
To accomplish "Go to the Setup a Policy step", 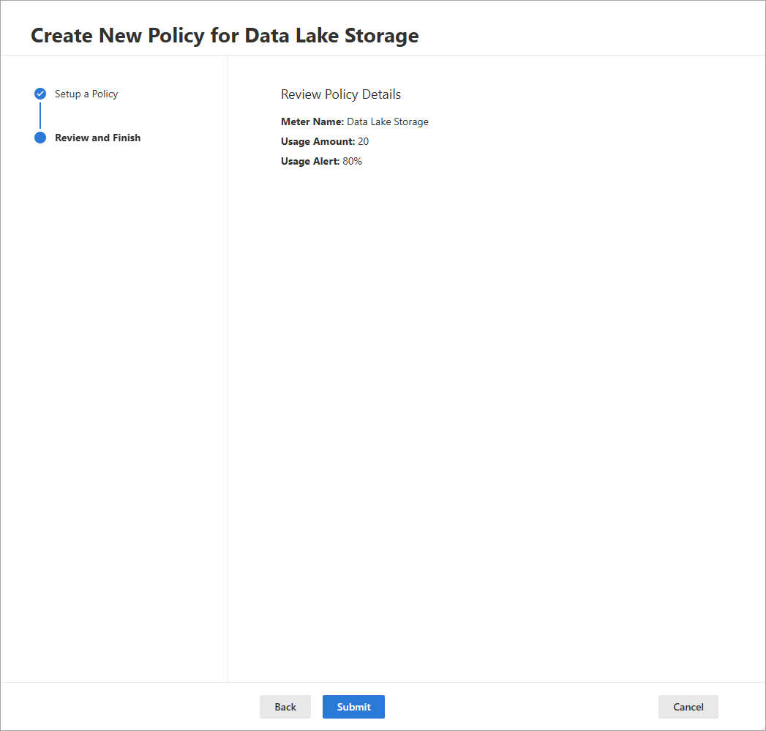I will (x=86, y=94).
